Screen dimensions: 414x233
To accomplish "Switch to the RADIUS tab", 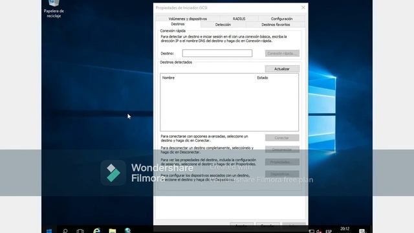I will point(239,19).
